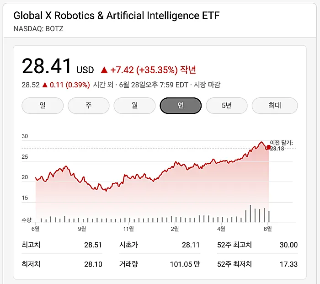Click the 52주 최고치 value 30.00
The height and width of the screenshot is (284, 320).
click(x=288, y=245)
